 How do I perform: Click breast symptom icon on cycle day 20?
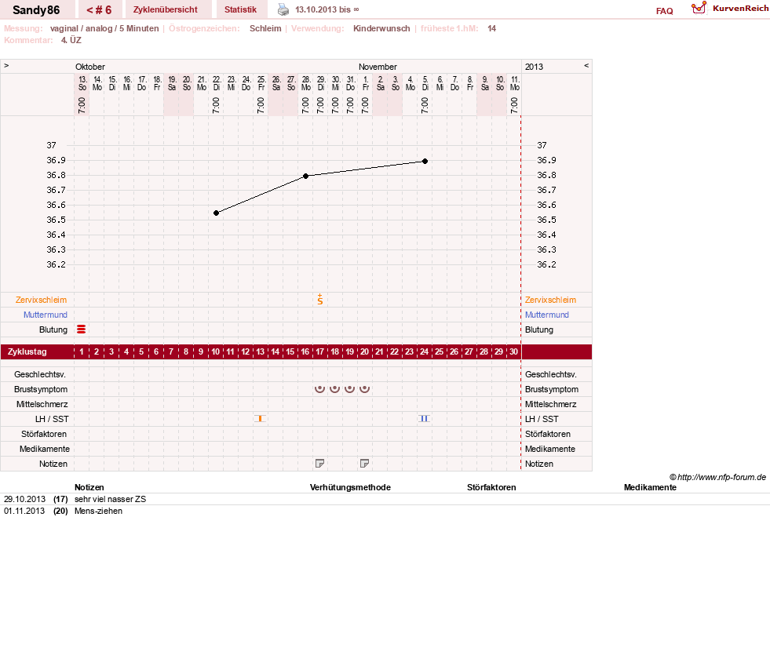click(364, 388)
